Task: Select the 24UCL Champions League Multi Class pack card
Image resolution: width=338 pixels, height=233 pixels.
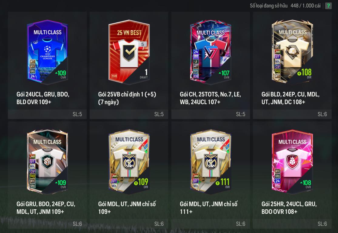Action: point(47,52)
